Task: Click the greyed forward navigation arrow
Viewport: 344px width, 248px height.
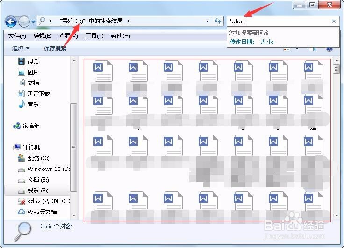Action: 24,21
